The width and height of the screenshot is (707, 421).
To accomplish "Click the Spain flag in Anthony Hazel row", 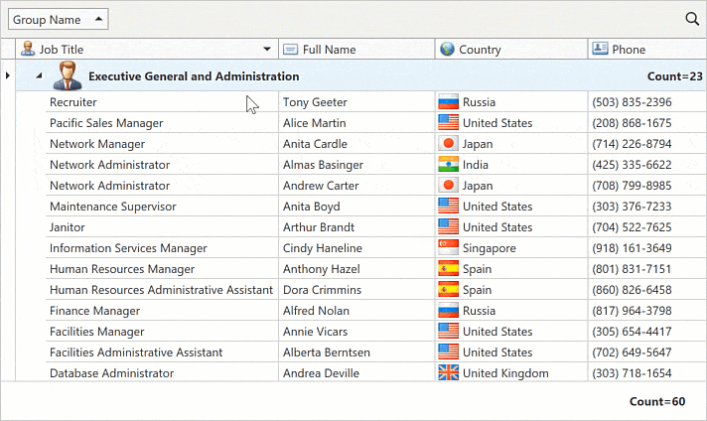I will [x=448, y=269].
